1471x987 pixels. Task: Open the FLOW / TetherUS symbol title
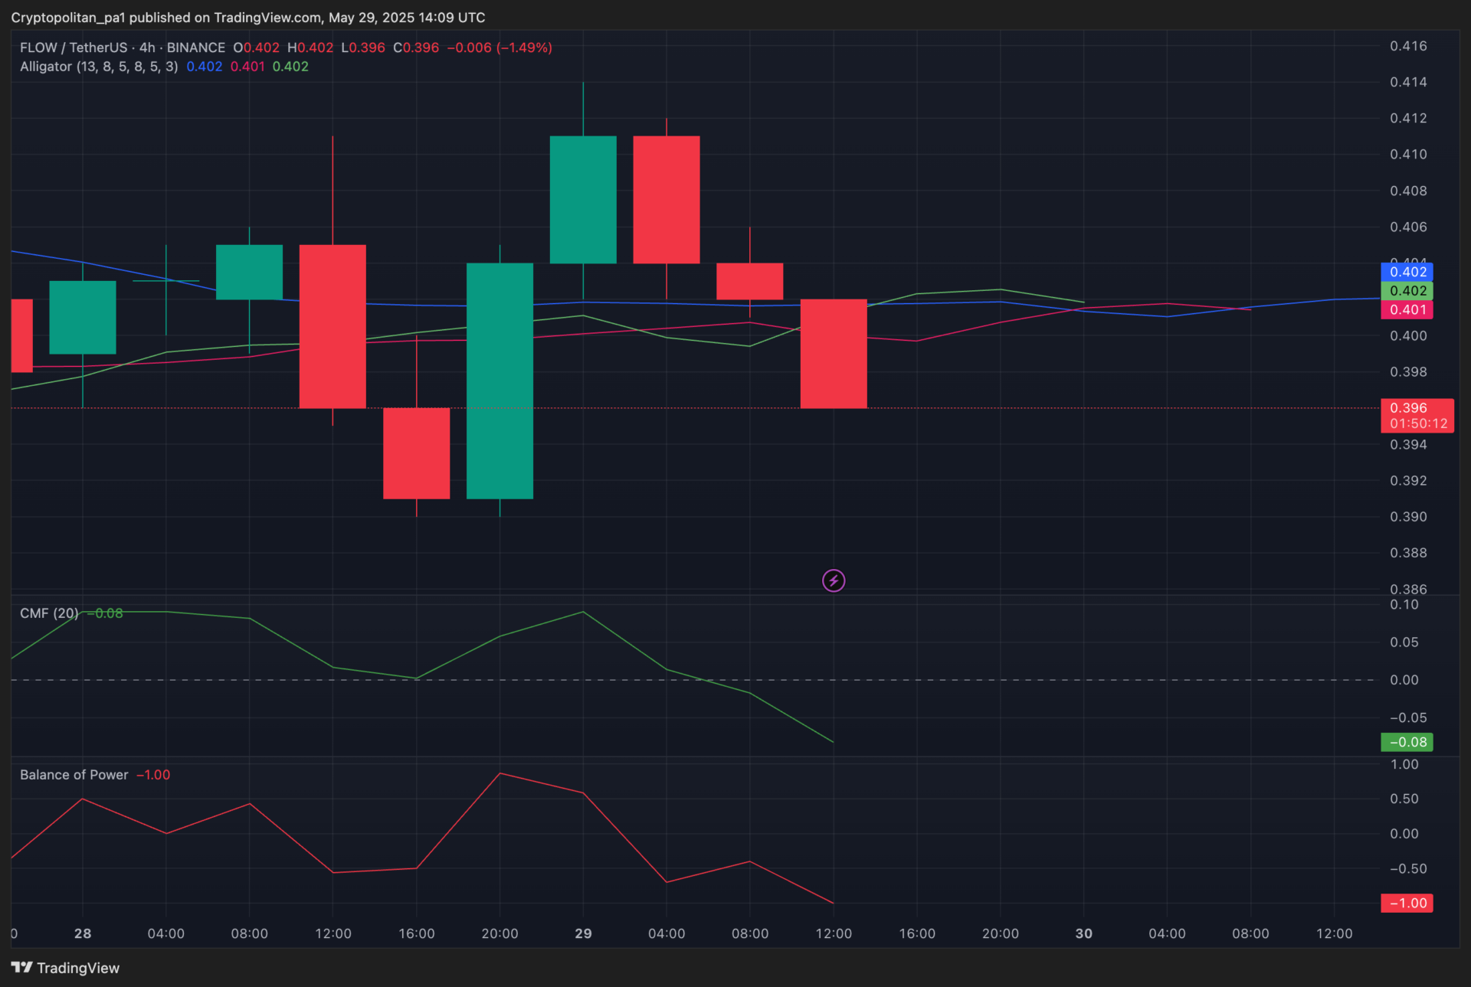coord(123,47)
